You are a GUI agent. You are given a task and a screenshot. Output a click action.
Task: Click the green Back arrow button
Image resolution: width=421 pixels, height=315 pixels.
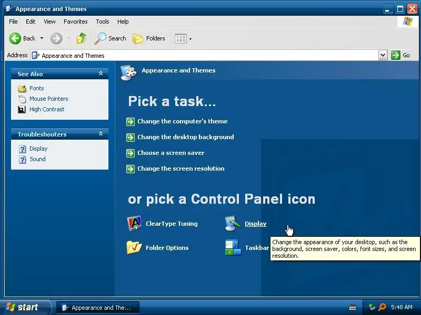pos(15,38)
